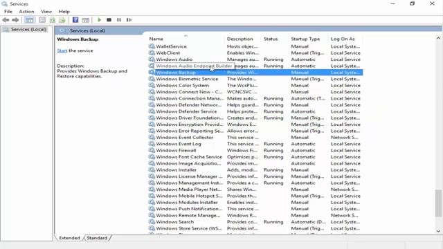Select Windows Connect Now service row
Image resolution: width=443 pixels, height=249 pixels.
[x=255, y=92]
